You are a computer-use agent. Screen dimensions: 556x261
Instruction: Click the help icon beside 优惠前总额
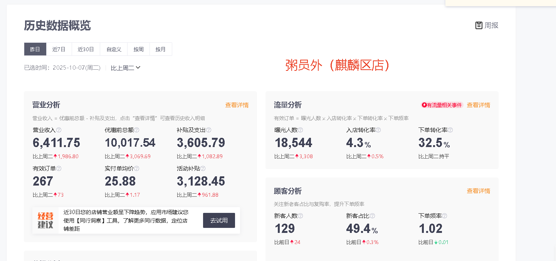click(x=137, y=130)
